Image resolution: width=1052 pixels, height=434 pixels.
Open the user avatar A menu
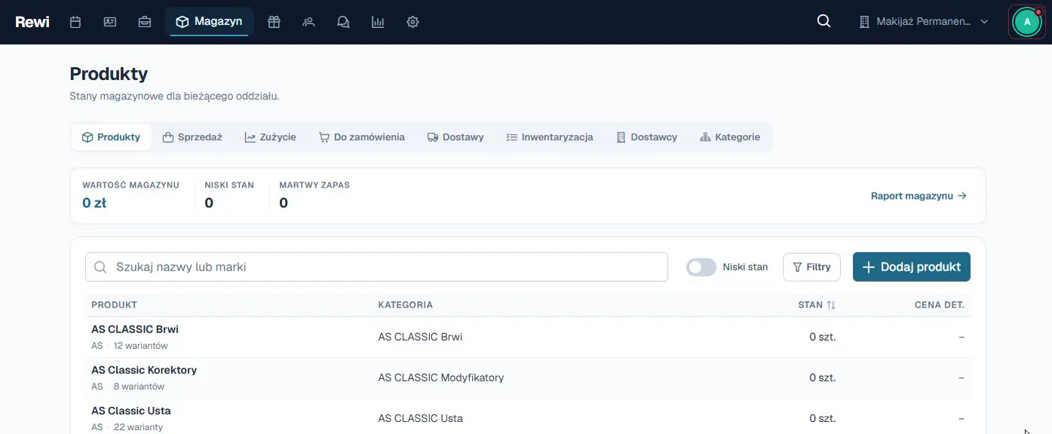click(1027, 22)
